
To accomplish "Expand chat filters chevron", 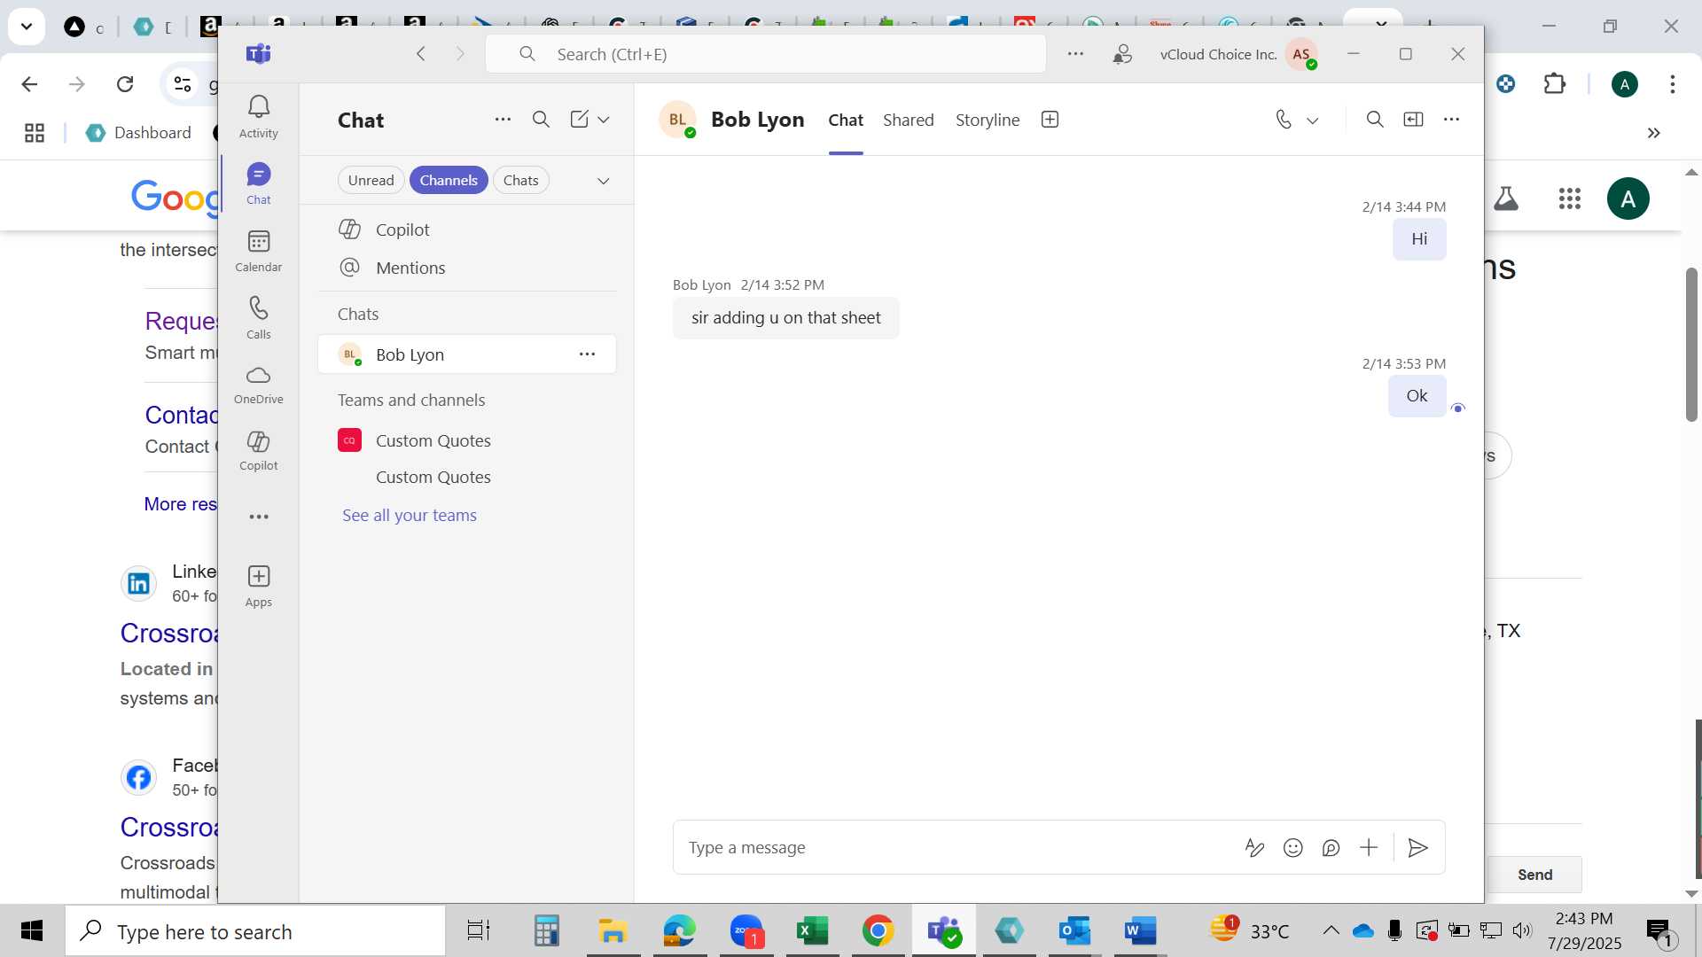I will click(604, 181).
